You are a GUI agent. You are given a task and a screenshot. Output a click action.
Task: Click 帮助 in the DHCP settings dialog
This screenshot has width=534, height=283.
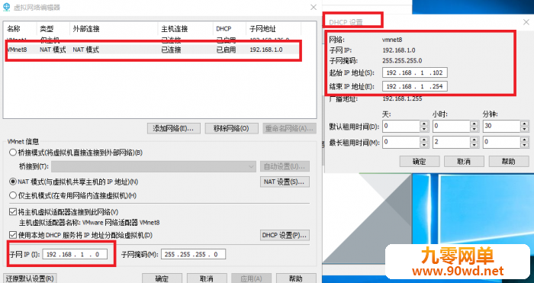pos(509,162)
